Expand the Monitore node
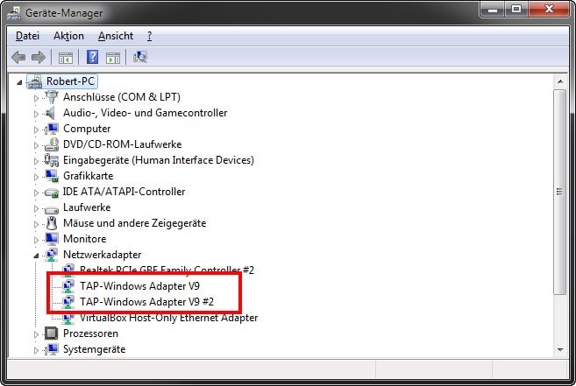Viewport: 576px width, 386px height. point(36,241)
